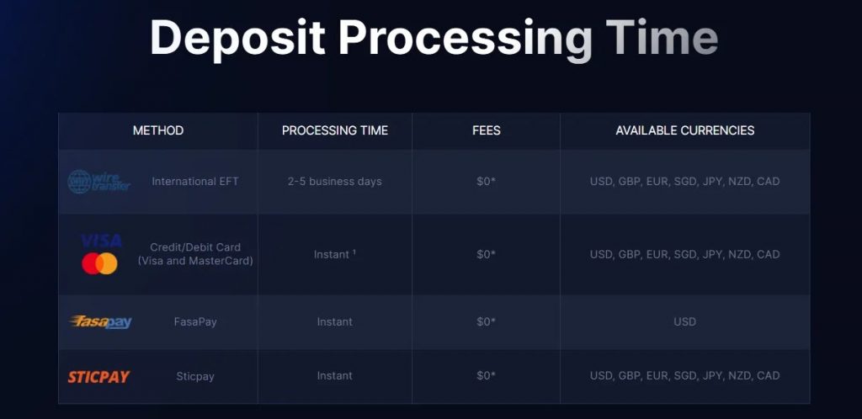Click the FasaPay logo
Screen dimensions: 862x419
(x=101, y=321)
